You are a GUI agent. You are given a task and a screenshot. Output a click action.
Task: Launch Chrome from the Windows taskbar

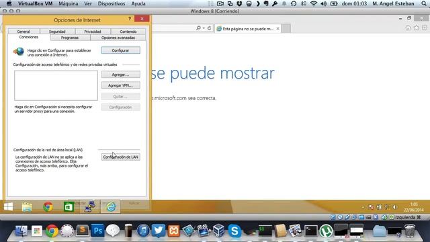click(48, 207)
